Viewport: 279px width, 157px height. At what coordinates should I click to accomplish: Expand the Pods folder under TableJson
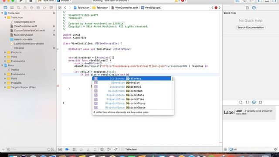[x=5, y=57]
